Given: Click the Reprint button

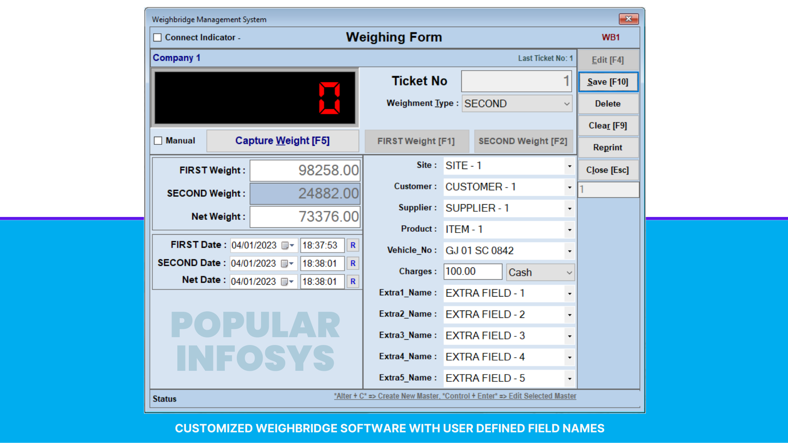Looking at the screenshot, I should (x=608, y=148).
